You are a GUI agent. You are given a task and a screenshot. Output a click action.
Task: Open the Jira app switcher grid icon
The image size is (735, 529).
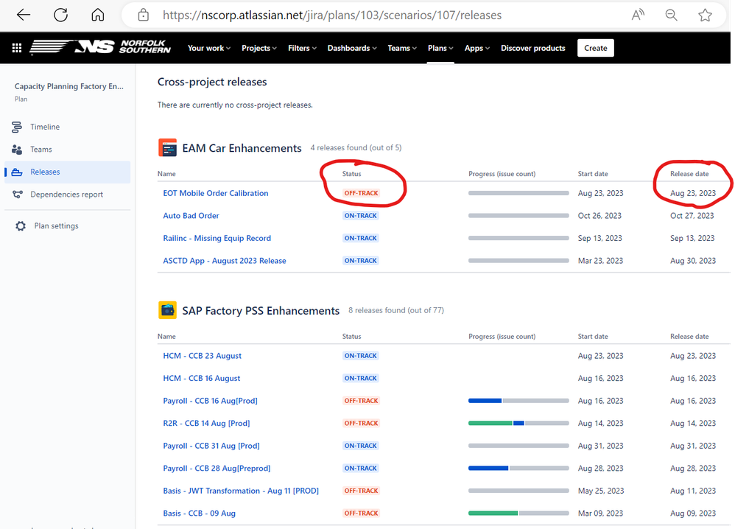click(17, 48)
